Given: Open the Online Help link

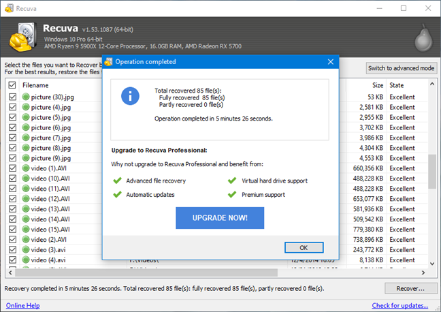Looking at the screenshot, I should (23, 305).
